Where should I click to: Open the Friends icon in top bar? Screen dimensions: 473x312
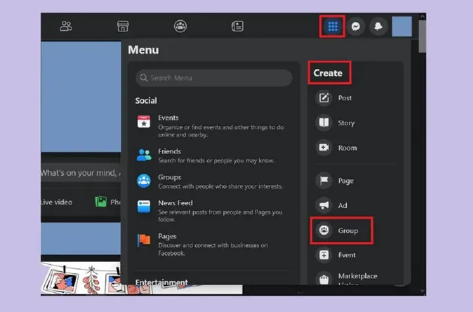click(66, 26)
